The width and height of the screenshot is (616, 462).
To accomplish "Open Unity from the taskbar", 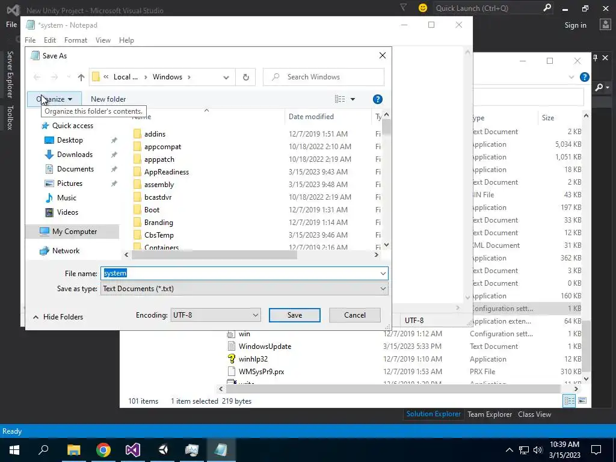I will pos(162,450).
